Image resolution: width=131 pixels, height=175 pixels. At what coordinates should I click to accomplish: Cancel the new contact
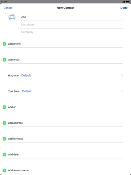(8, 8)
